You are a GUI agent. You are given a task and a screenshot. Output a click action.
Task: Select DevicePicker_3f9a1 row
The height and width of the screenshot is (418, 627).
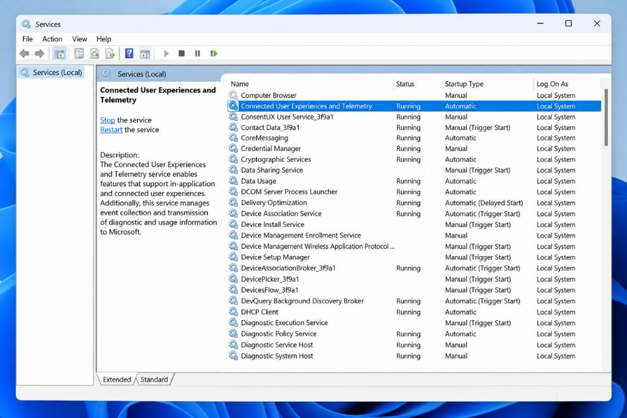tap(414, 279)
